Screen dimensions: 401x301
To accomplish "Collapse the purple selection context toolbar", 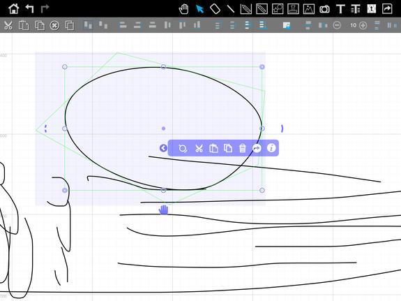I will pyautogui.click(x=163, y=148).
